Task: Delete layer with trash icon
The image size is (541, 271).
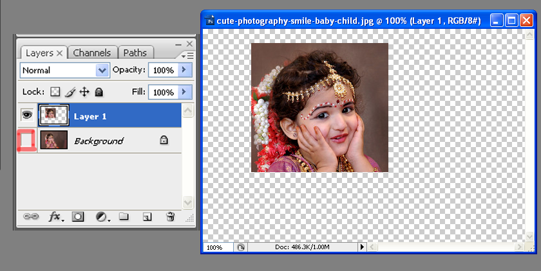Action: (170, 217)
